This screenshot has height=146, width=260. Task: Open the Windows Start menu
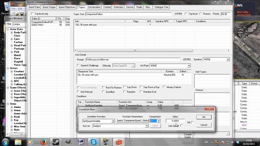pos(5,142)
